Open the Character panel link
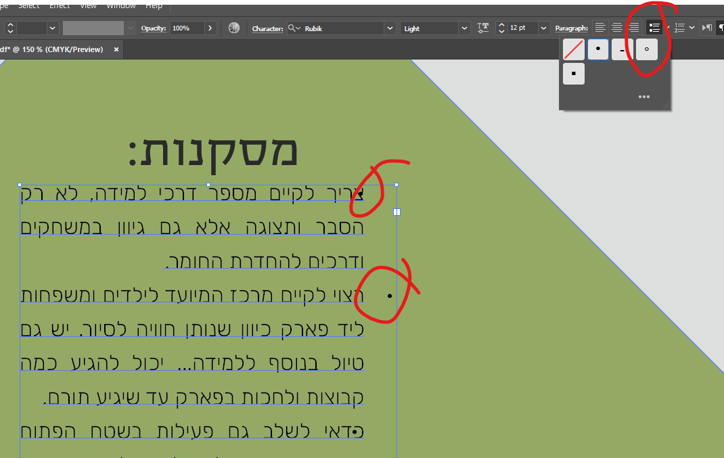 click(x=267, y=28)
